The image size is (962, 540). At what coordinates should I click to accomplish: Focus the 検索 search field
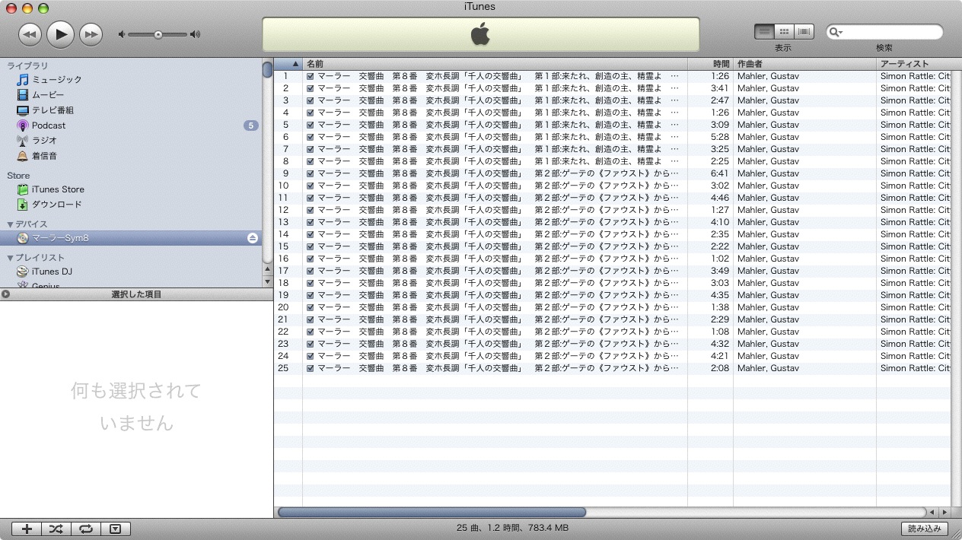coord(884,32)
